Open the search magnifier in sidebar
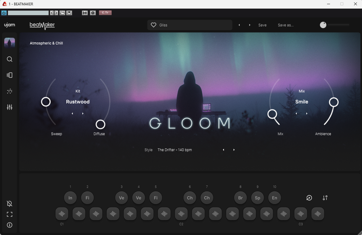The image size is (362, 235). point(9,59)
